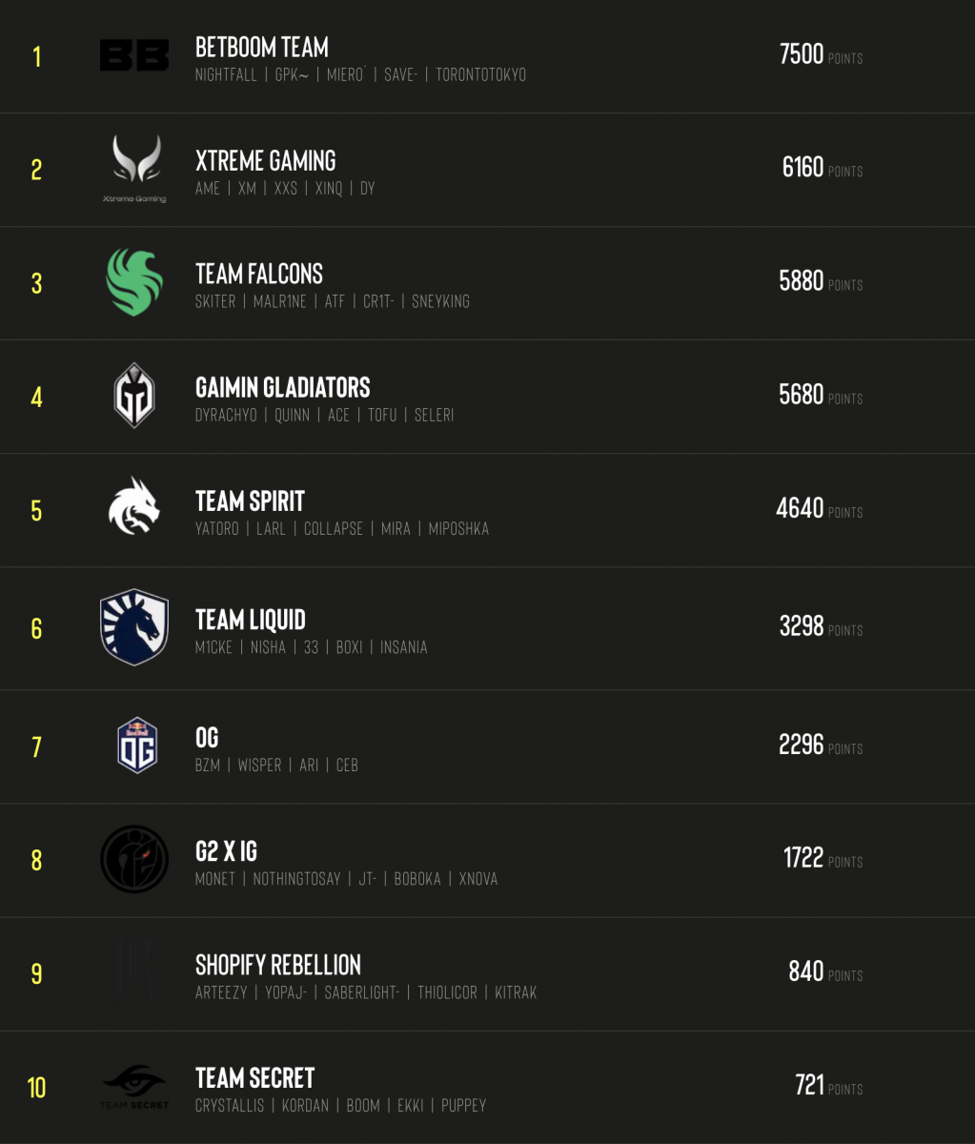The image size is (975, 1144).
Task: Click the BetBoom Team BB logo
Action: tap(134, 55)
